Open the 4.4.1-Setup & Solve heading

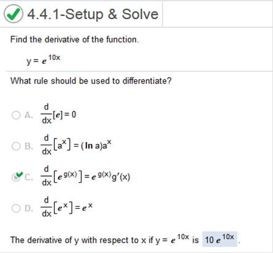click(93, 14)
